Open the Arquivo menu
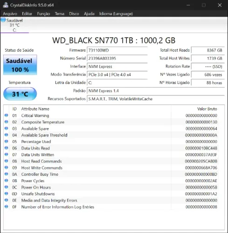The image size is (228, 233). point(10,14)
